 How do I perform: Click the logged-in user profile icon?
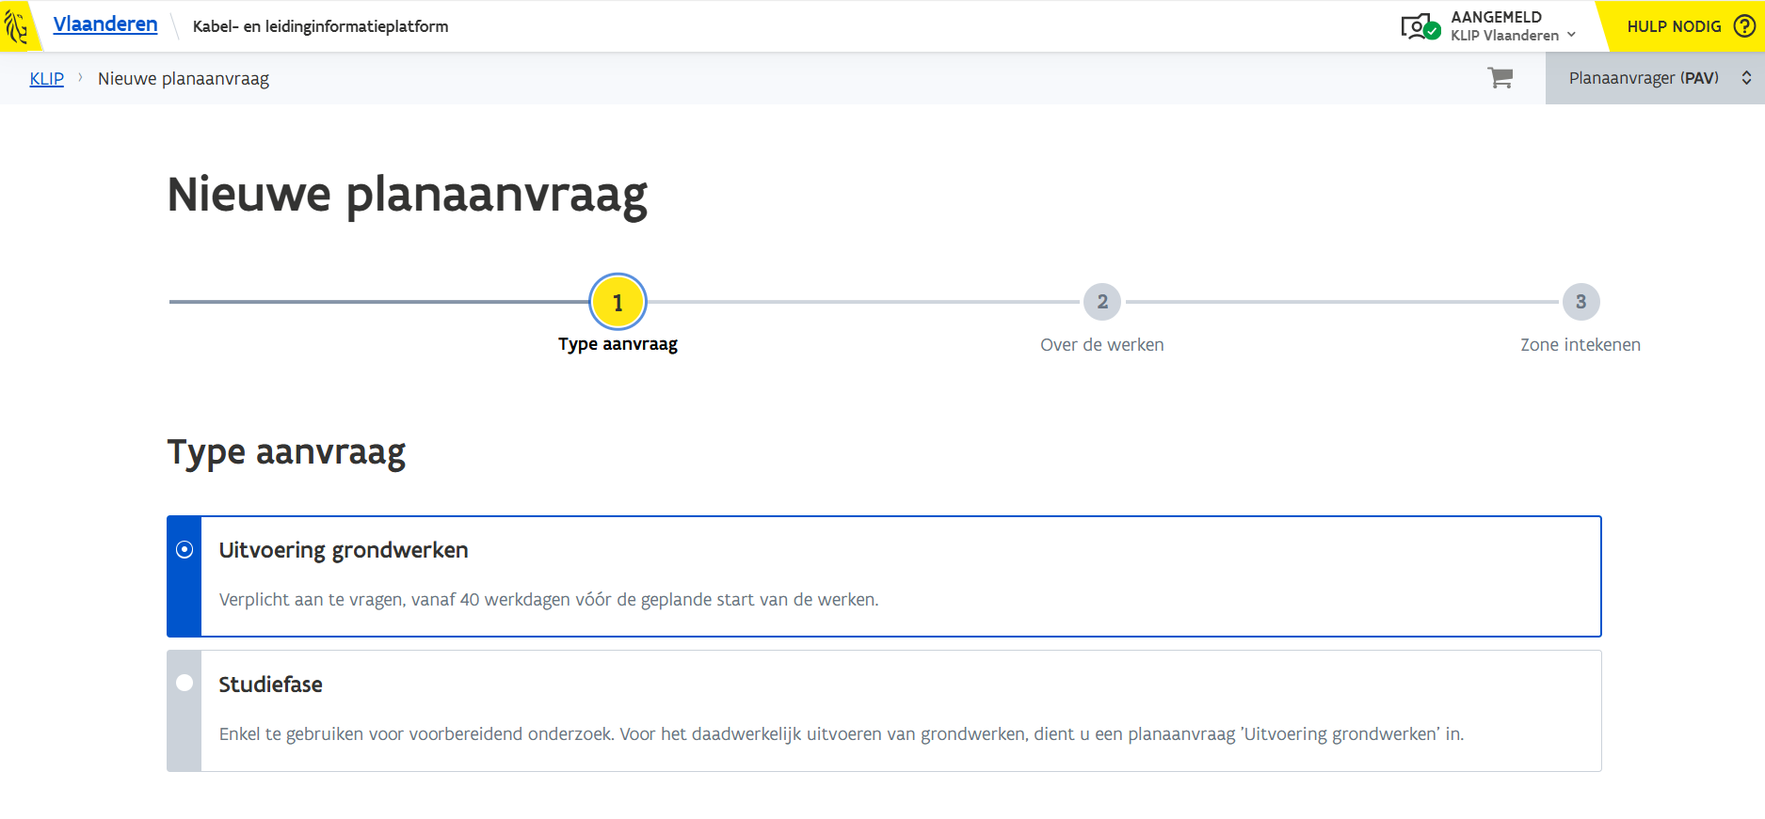(1420, 27)
